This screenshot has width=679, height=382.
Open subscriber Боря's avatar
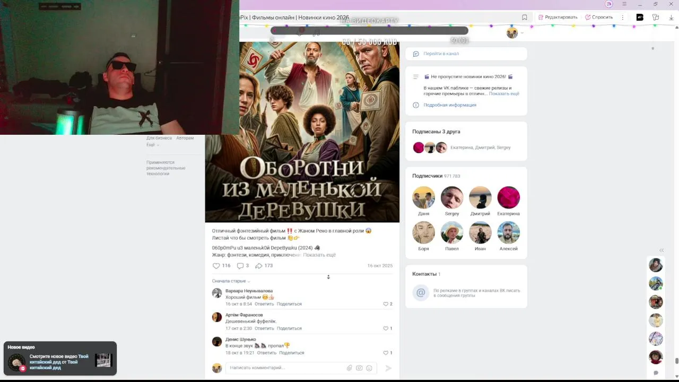[424, 232]
